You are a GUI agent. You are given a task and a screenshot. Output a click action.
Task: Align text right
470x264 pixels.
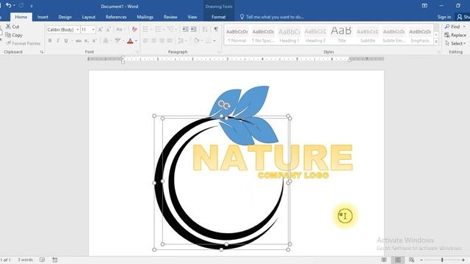pyautogui.click(x=162, y=40)
